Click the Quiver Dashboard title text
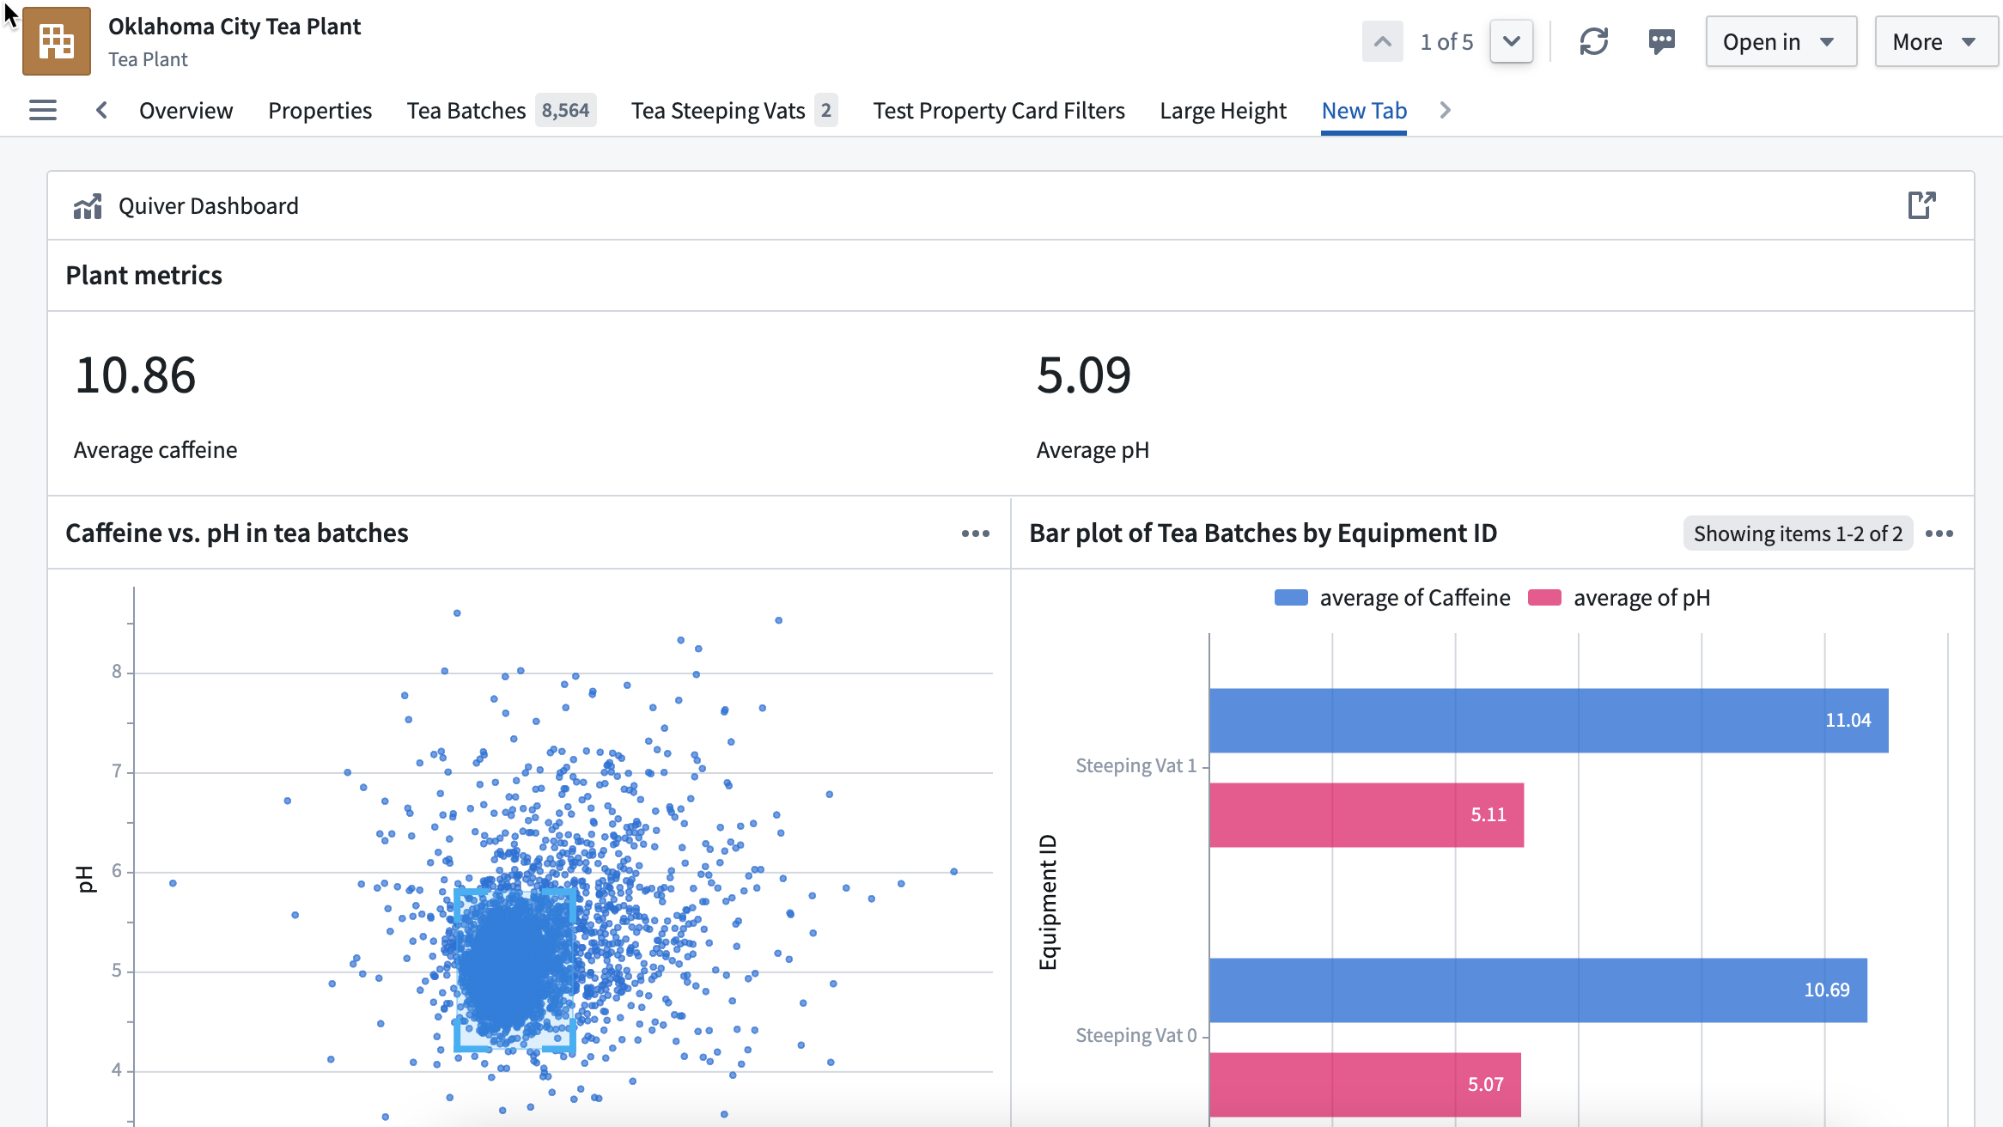 [x=209, y=206]
